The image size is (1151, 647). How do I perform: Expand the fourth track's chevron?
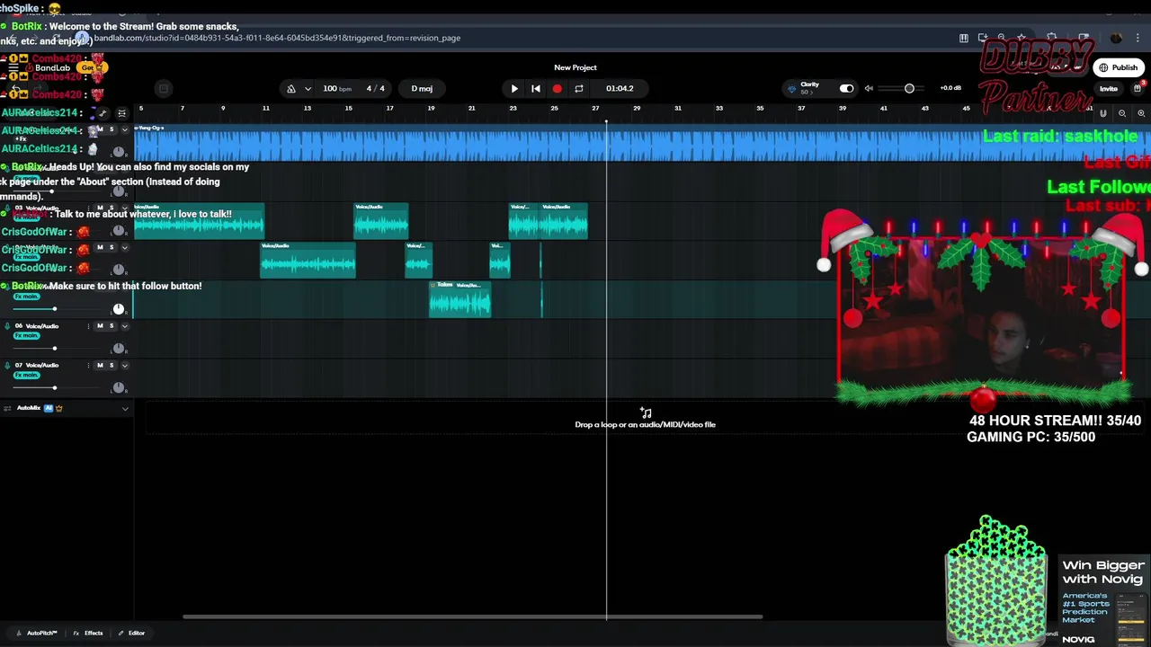pos(125,247)
